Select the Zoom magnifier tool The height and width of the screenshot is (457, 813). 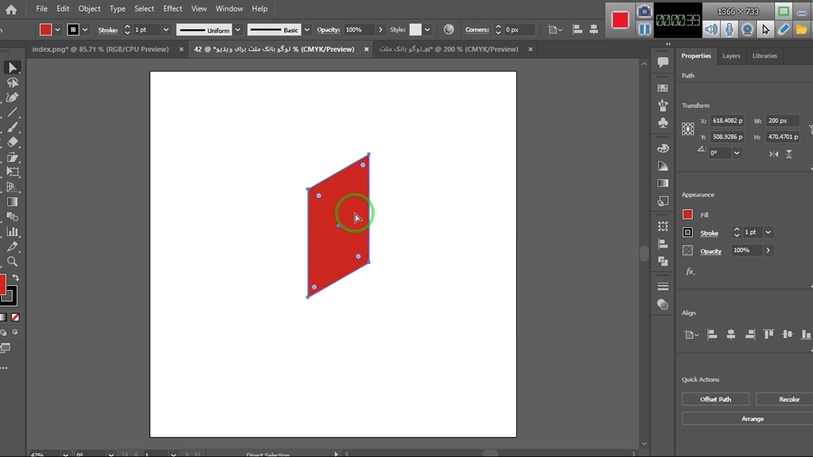click(x=12, y=262)
